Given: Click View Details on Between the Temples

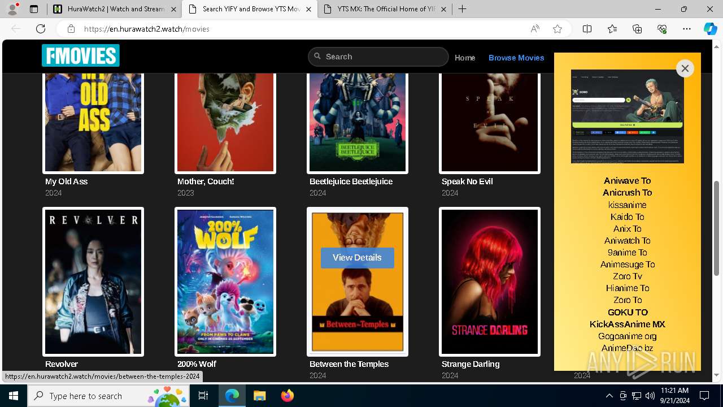Looking at the screenshot, I should [357, 257].
